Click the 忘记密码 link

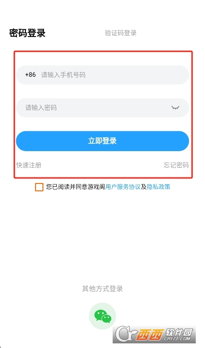tap(176, 165)
